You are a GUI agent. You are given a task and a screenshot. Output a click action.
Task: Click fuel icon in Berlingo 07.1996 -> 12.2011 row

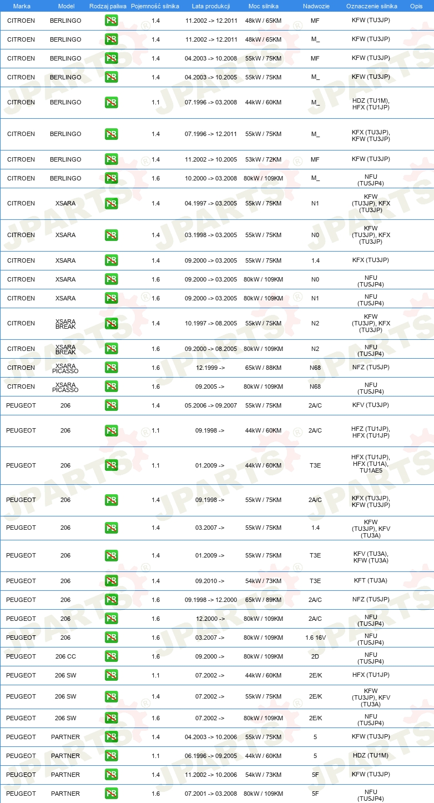coord(112,134)
